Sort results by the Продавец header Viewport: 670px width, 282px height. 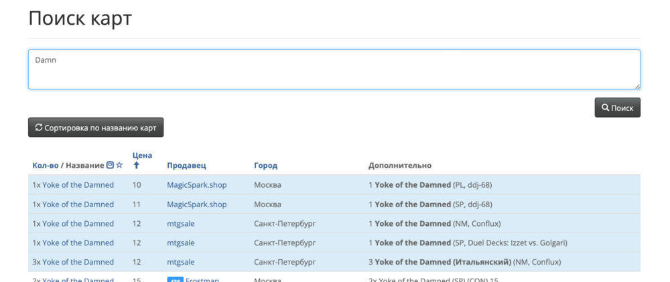(x=186, y=165)
